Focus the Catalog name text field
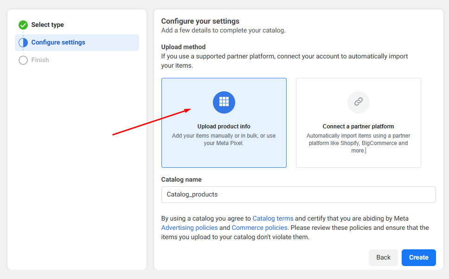449x279 pixels. (298, 195)
